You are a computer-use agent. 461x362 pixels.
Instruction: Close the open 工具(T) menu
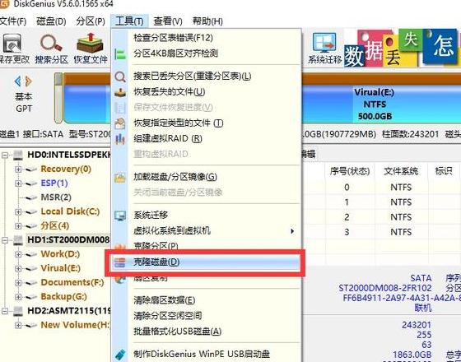tap(129, 21)
